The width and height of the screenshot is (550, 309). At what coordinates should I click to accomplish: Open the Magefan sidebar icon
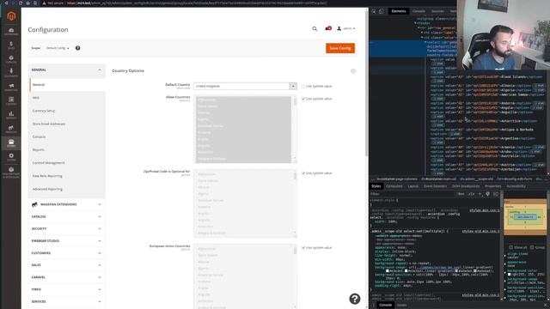(x=11, y=129)
